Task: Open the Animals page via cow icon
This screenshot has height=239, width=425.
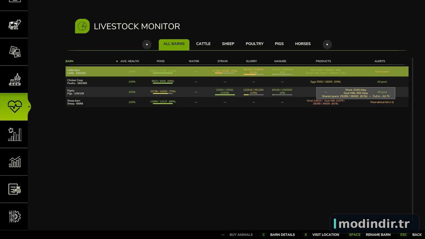Action: [x=15, y=25]
